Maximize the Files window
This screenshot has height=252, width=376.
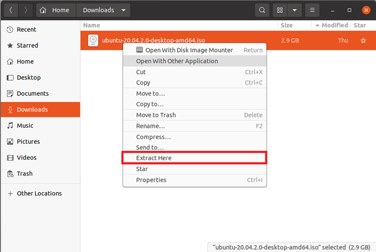click(x=349, y=10)
